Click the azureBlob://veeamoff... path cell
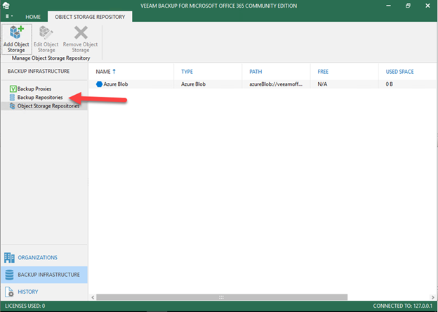The width and height of the screenshot is (438, 312). pos(276,84)
